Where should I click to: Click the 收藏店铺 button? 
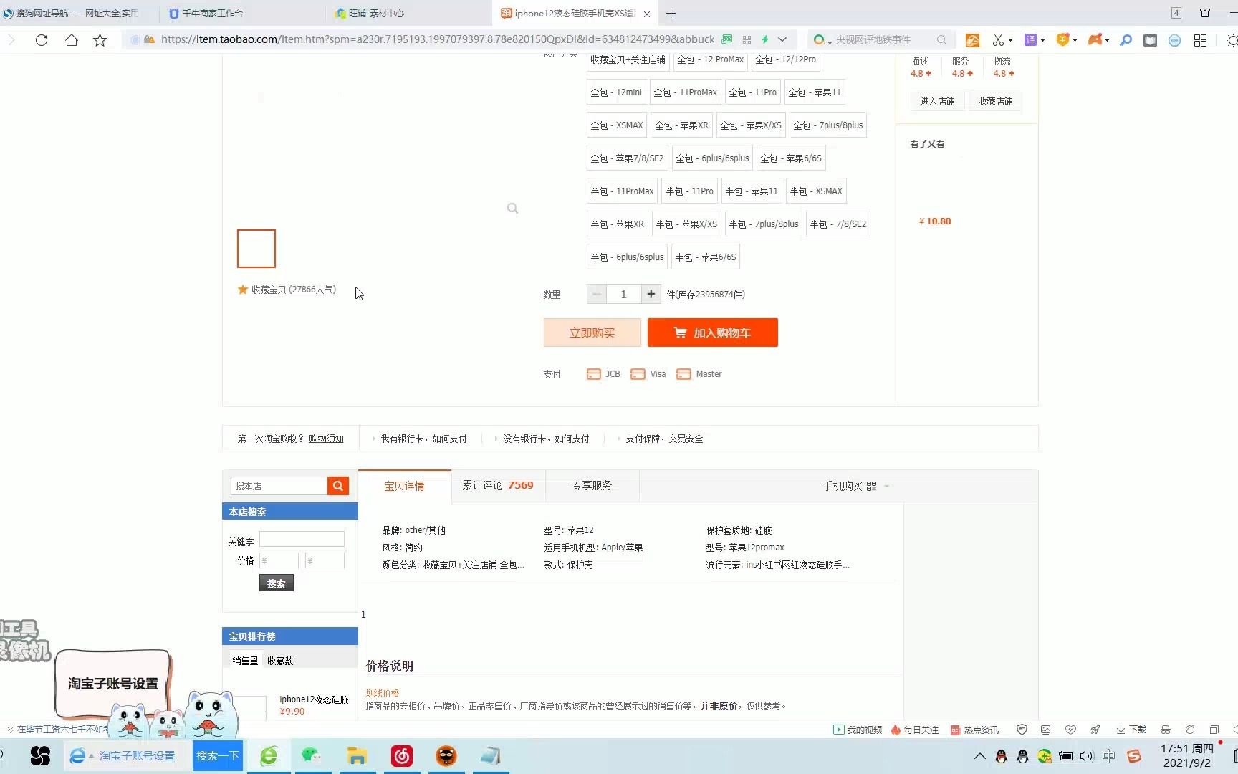995,101
